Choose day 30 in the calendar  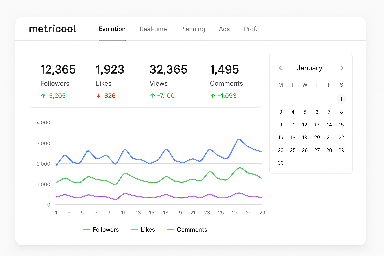coord(281,163)
